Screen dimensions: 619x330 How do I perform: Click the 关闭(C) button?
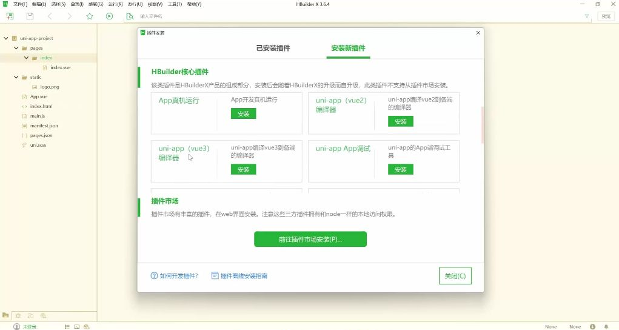tap(455, 276)
